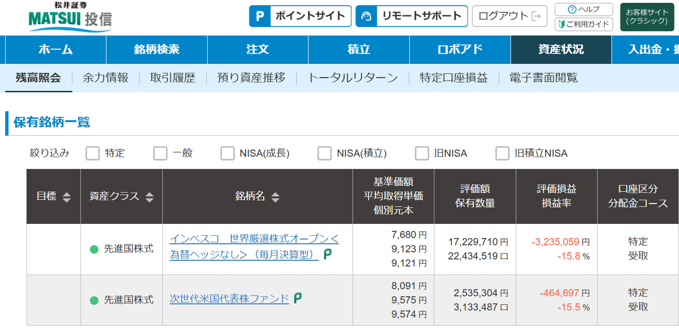Click the ログアウト button
The width and height of the screenshot is (679, 328).
pyautogui.click(x=510, y=16)
